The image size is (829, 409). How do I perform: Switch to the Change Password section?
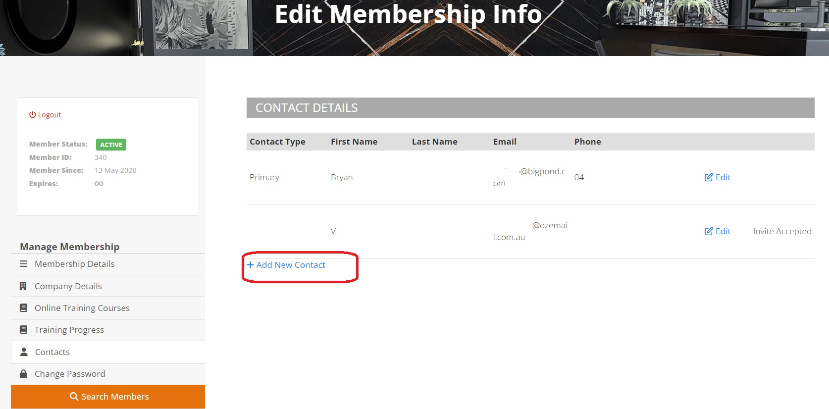tap(69, 373)
